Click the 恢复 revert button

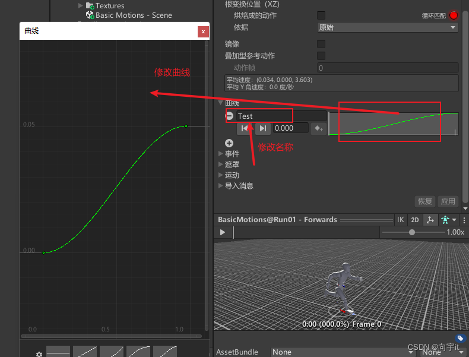click(425, 201)
